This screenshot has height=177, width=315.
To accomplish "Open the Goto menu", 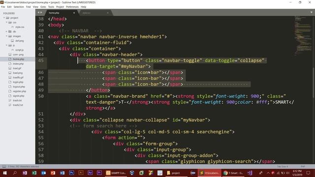I will coord(43,7).
